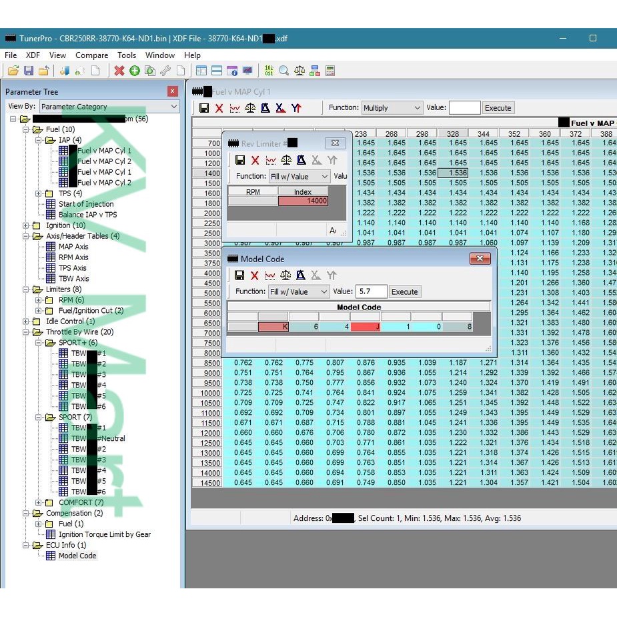
Task: Click the Y-axis arrow icon in Fuel v MAP toolbar
Action: 296,108
